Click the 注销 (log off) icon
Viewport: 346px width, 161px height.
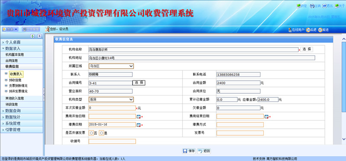(x=312, y=6)
